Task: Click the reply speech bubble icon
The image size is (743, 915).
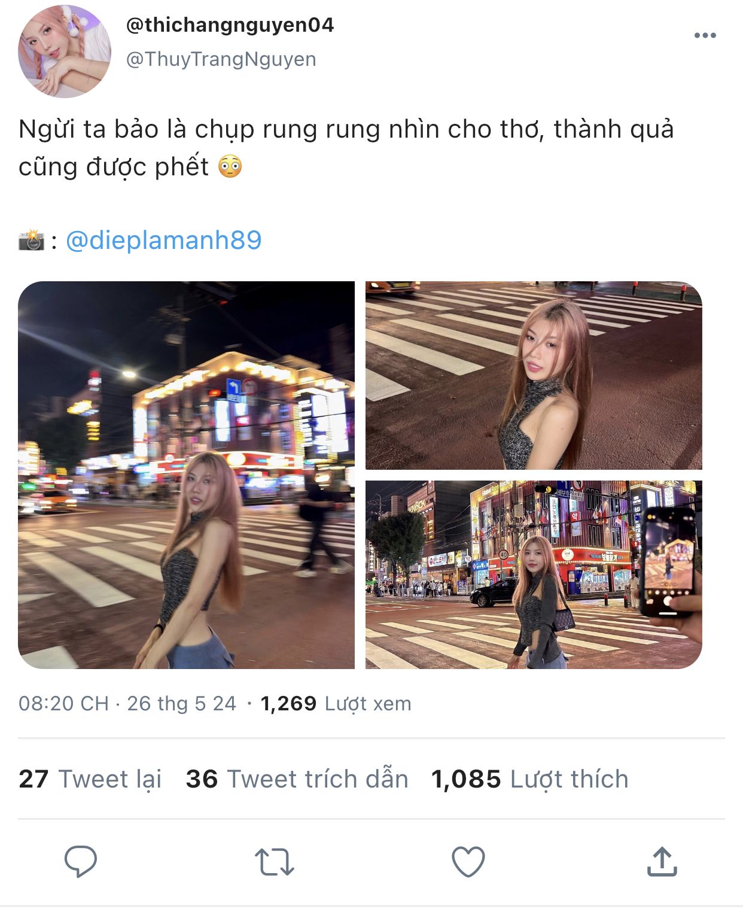Action: point(81,861)
